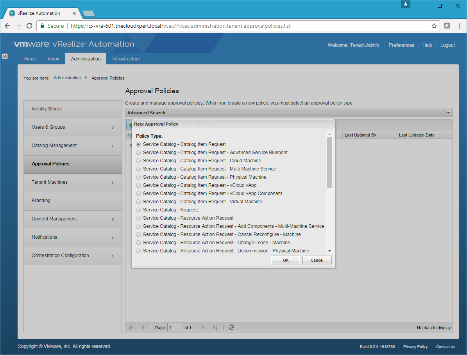The width and height of the screenshot is (467, 355).
Task: Expand the Advanced Search panel arrow
Action: point(448,113)
